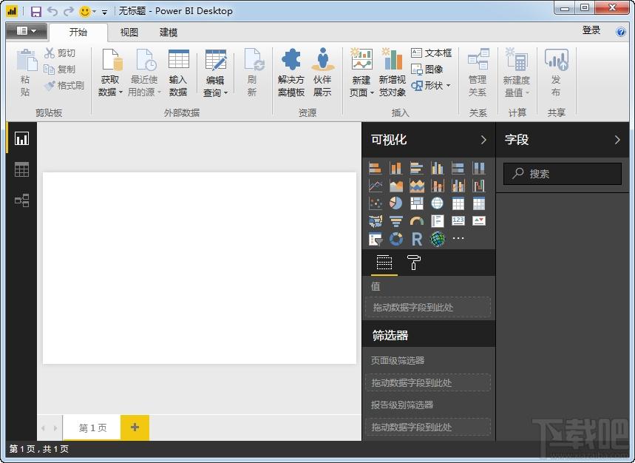Select the clustered bar chart visual
This screenshot has height=463, width=635.
tap(416, 168)
